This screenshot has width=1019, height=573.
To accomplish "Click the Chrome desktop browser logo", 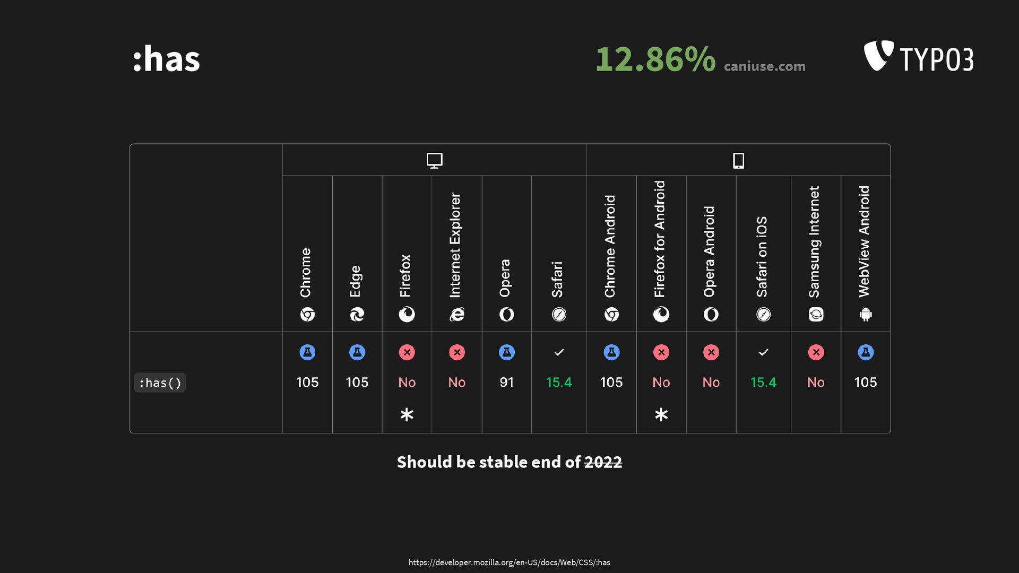I will [307, 315].
